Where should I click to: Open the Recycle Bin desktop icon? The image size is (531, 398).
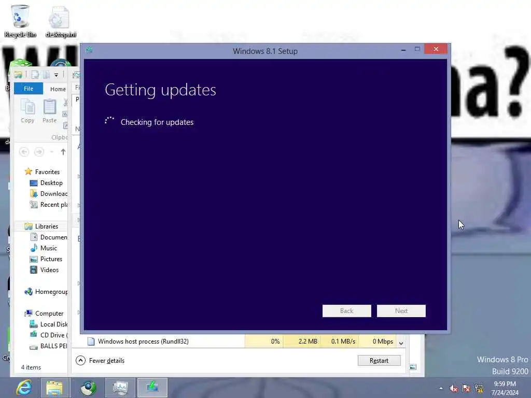click(20, 20)
